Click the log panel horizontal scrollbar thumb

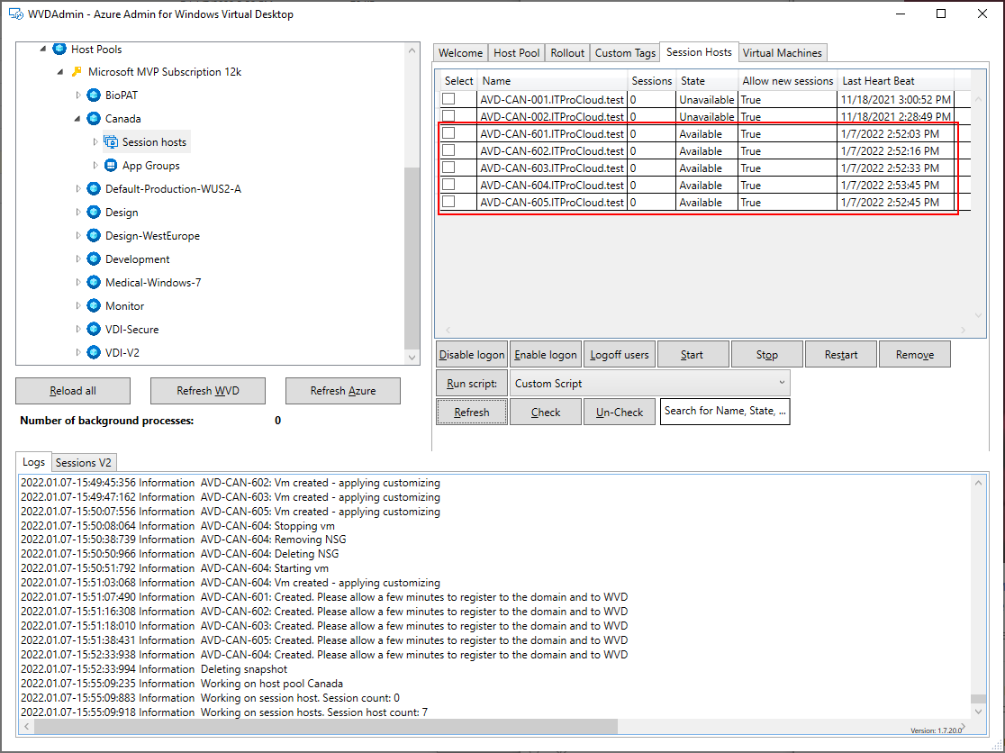point(326,726)
